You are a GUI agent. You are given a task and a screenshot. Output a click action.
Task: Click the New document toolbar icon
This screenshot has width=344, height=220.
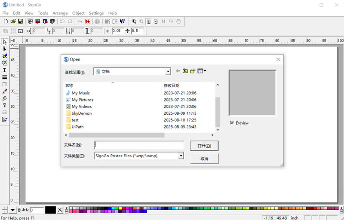pyautogui.click(x=6, y=21)
